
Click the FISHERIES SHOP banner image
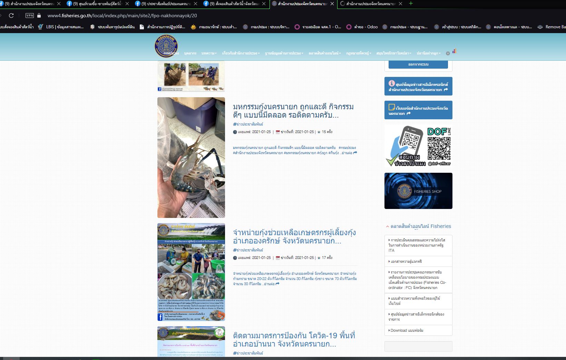click(x=418, y=191)
